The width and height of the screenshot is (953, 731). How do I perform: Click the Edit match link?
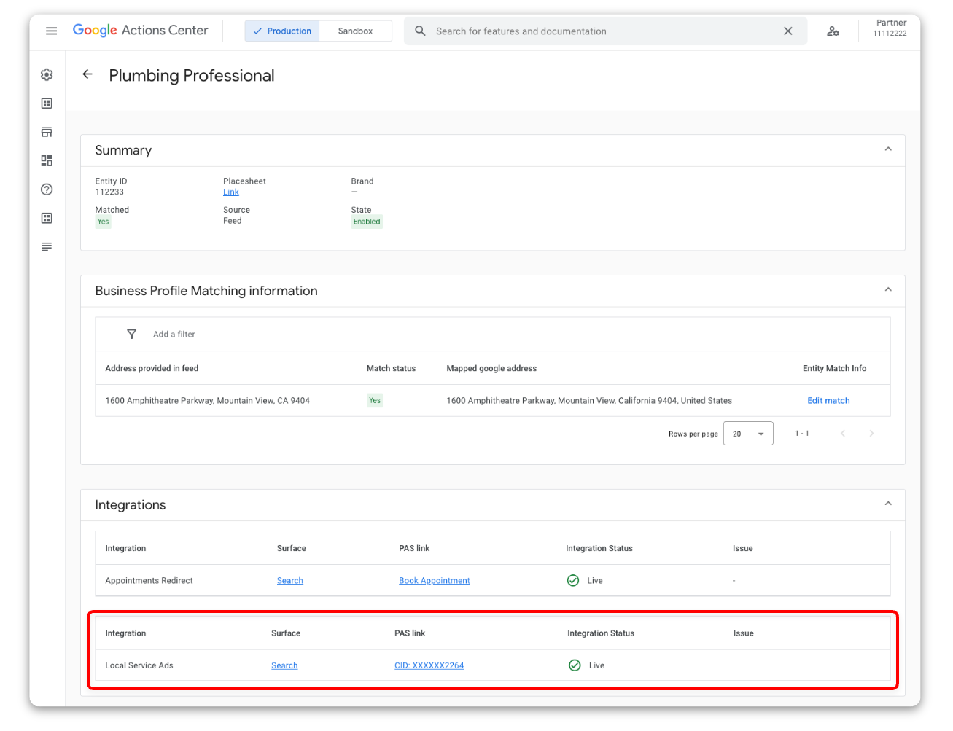point(828,400)
